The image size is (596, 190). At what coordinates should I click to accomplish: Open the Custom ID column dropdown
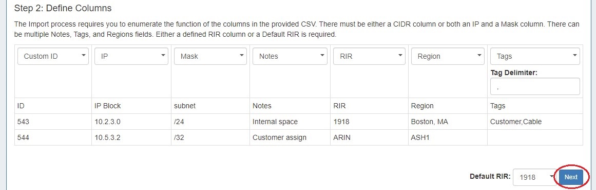pyautogui.click(x=53, y=56)
